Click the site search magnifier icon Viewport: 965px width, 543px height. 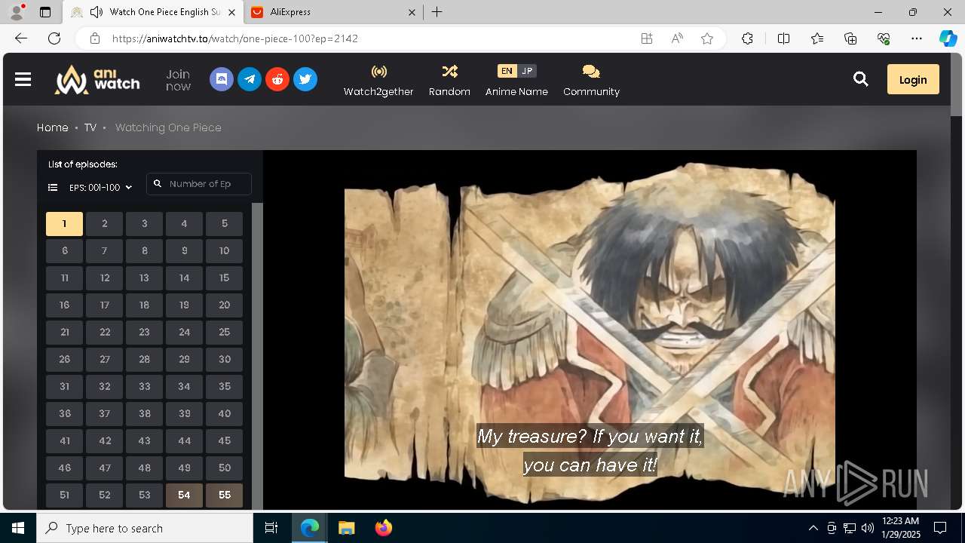coord(861,79)
